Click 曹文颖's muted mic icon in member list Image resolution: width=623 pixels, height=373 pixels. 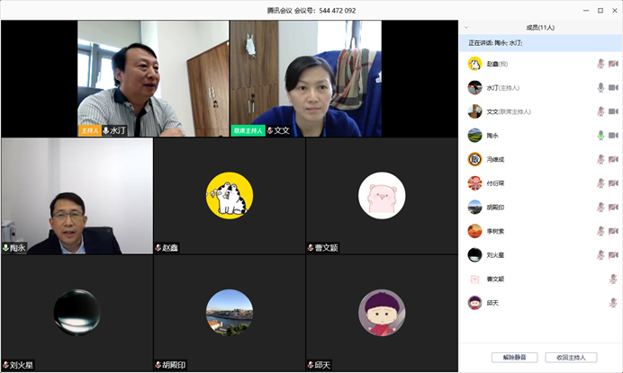tap(612, 279)
